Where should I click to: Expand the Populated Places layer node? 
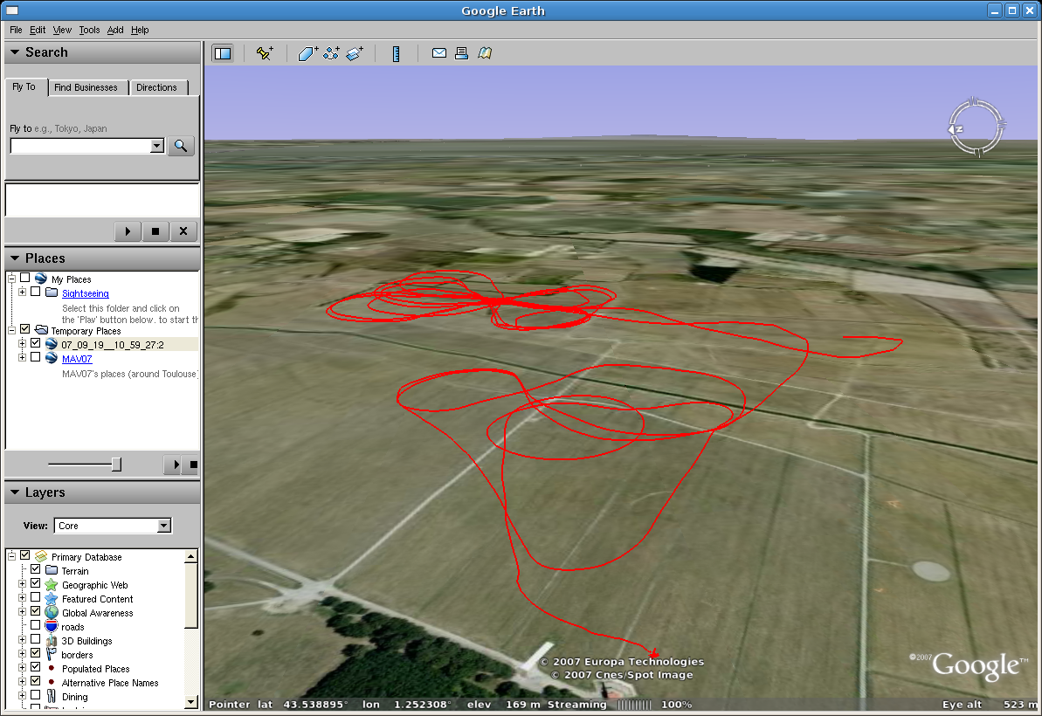(22, 667)
